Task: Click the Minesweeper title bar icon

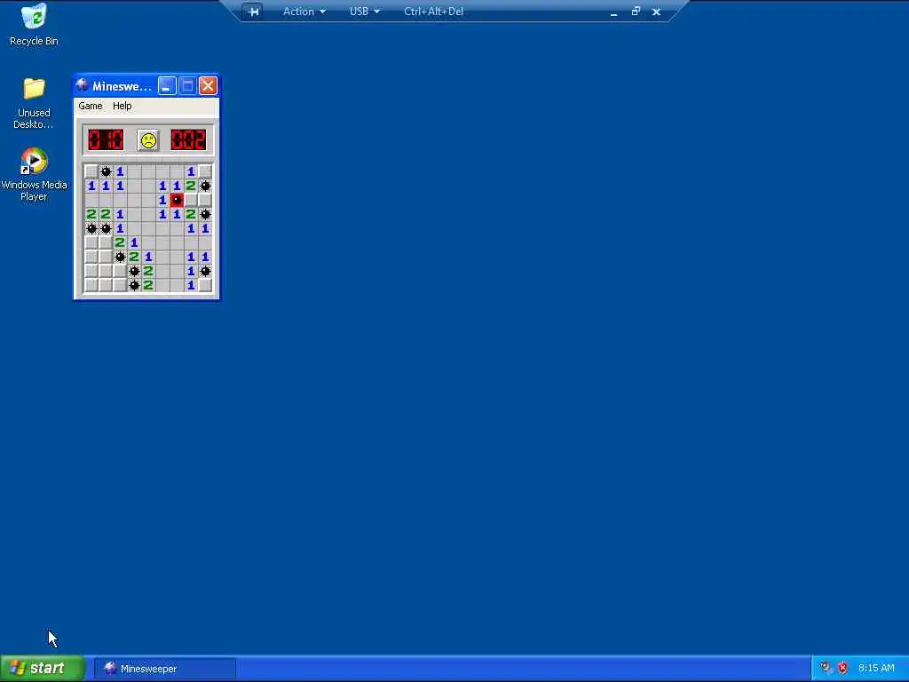Action: coord(83,86)
